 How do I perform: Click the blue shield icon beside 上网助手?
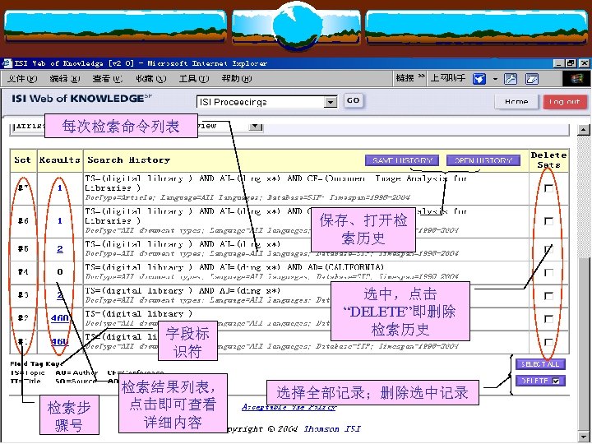point(479,79)
